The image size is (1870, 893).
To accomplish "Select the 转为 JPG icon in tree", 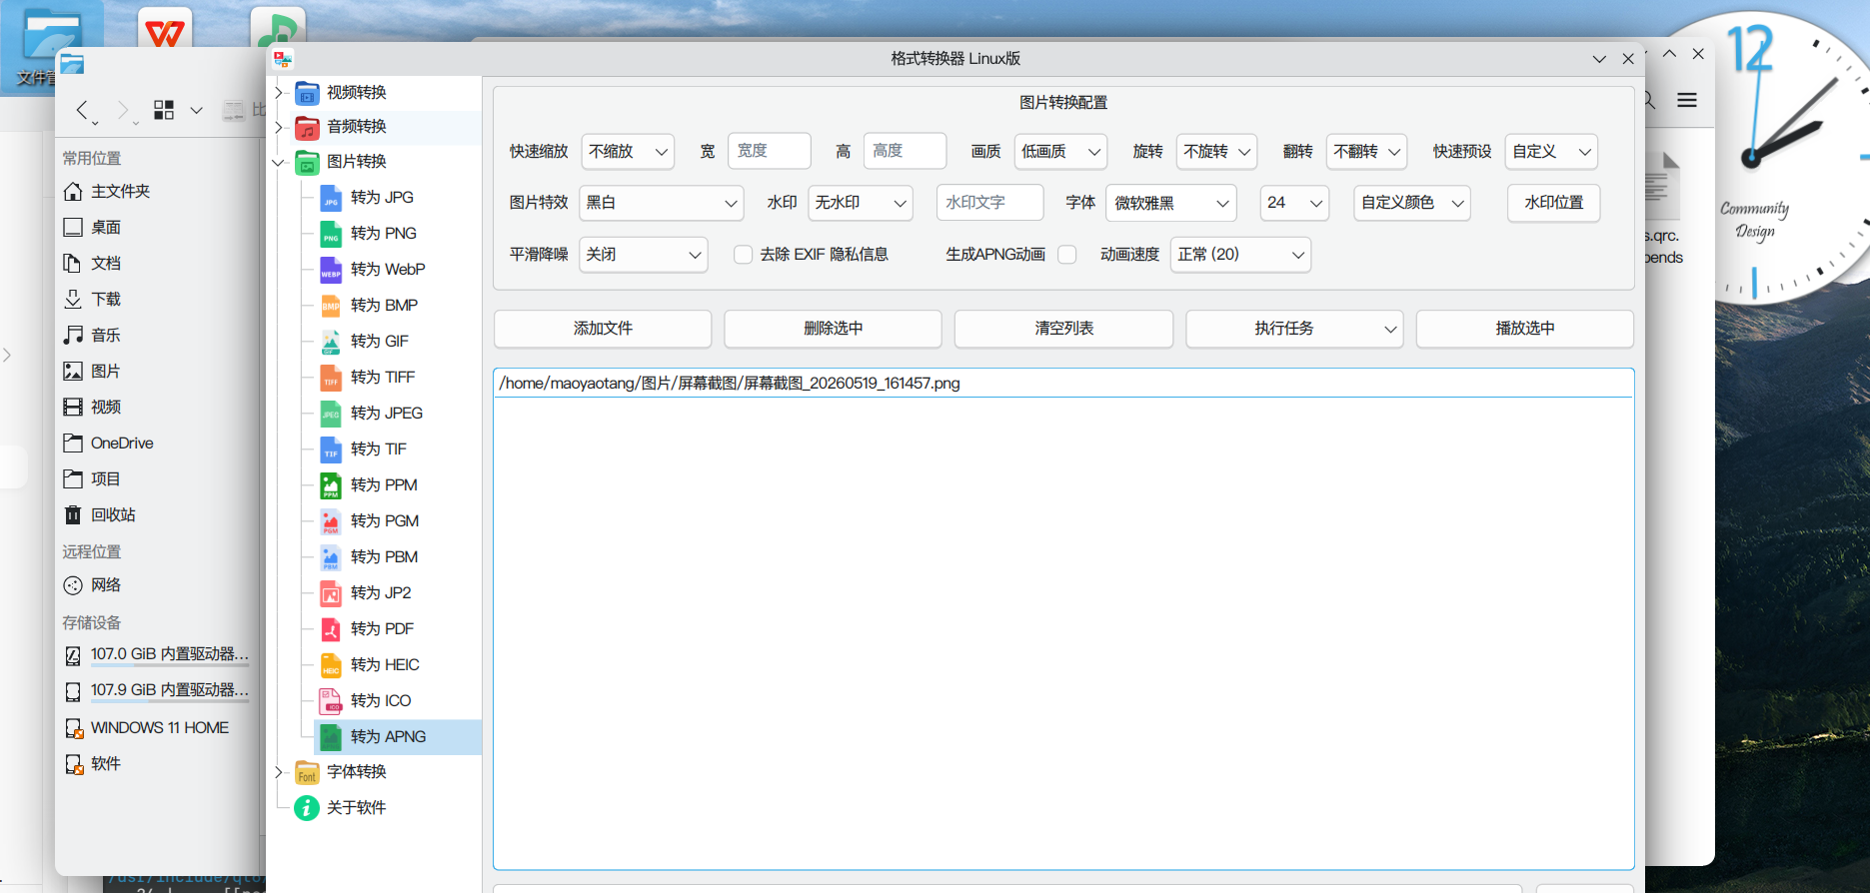I will [331, 198].
